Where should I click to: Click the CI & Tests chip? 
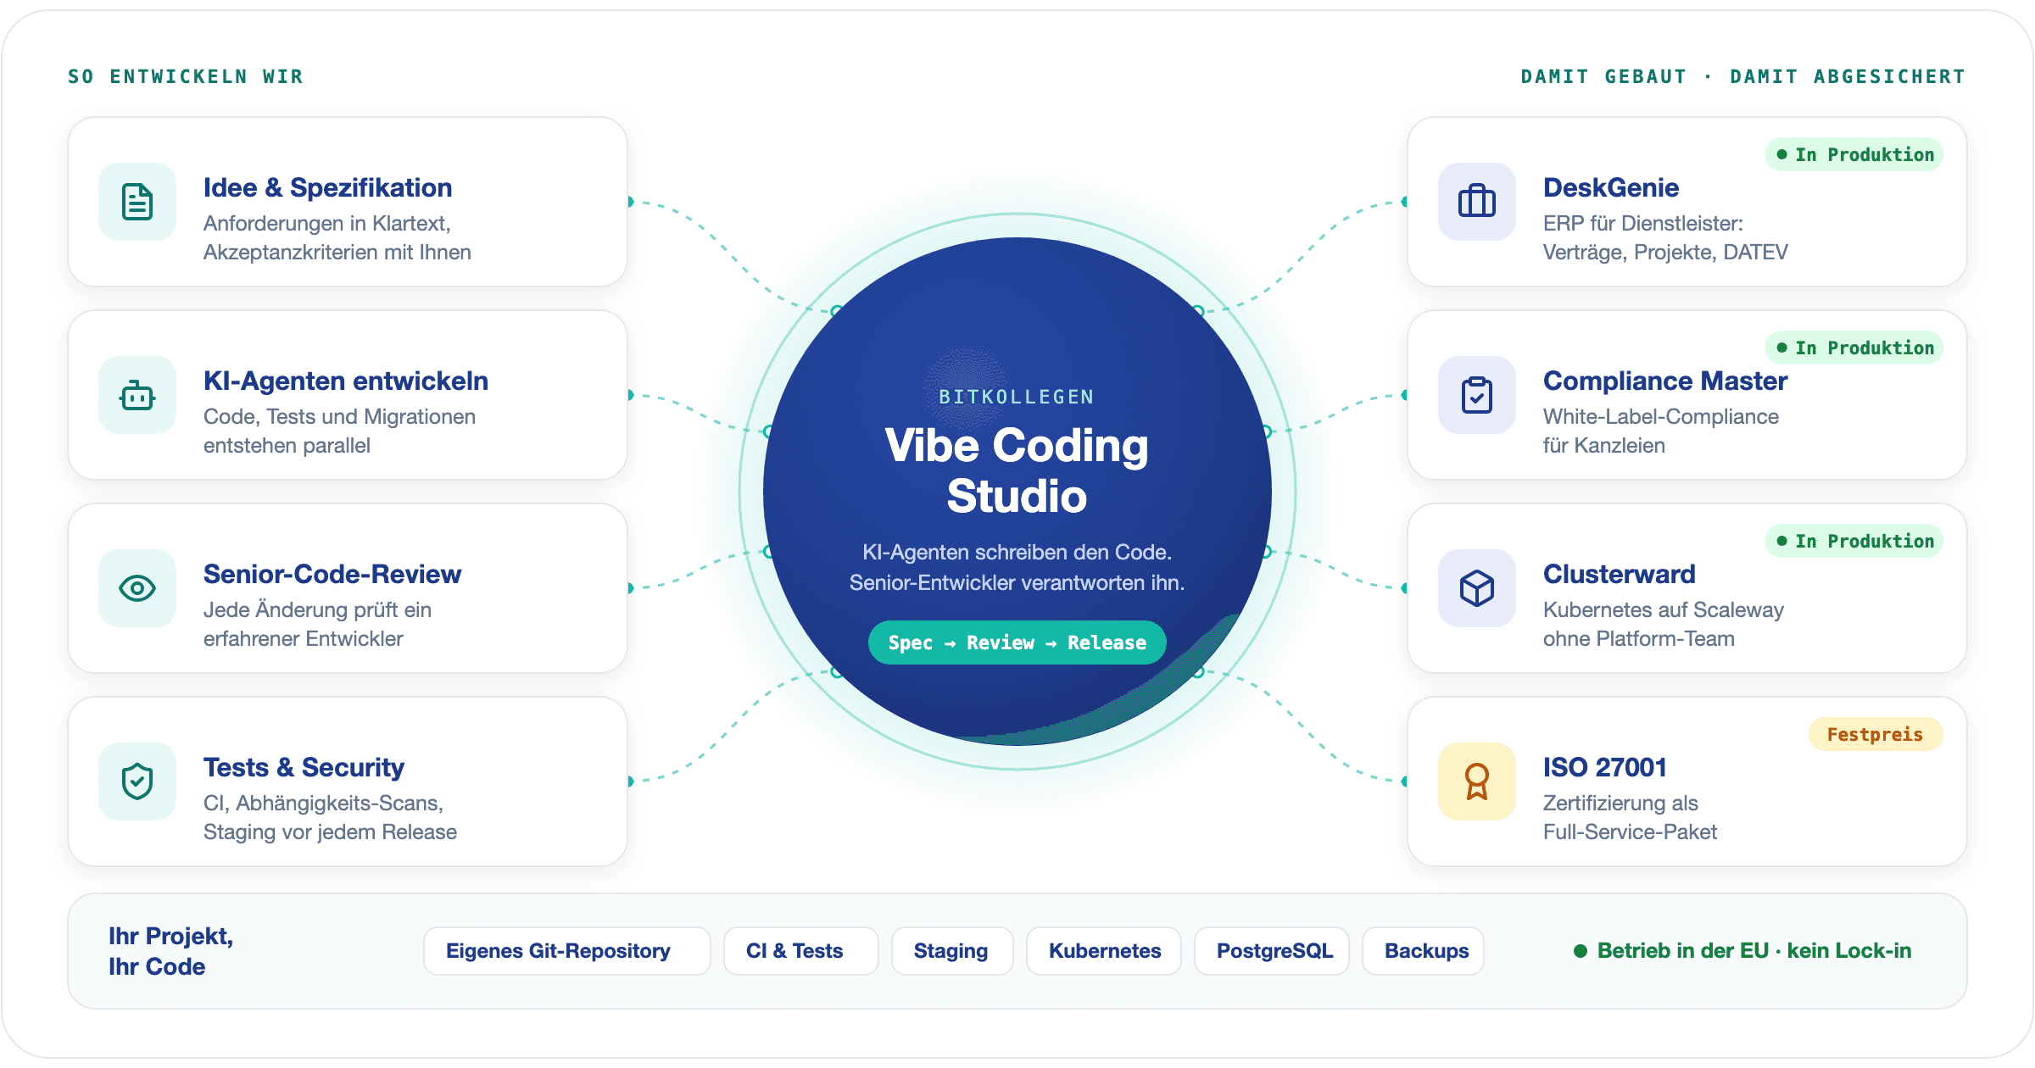coord(801,951)
